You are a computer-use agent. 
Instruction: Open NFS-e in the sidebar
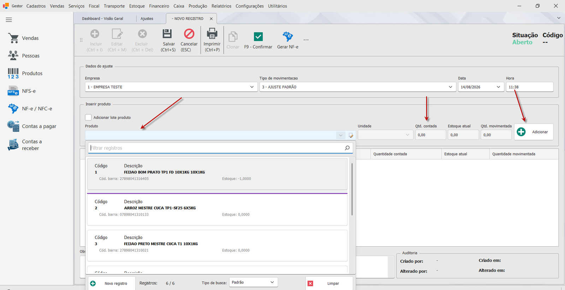click(x=22, y=91)
